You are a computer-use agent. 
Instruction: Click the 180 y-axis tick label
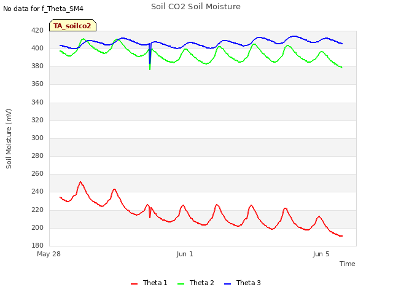[x=37, y=246]
